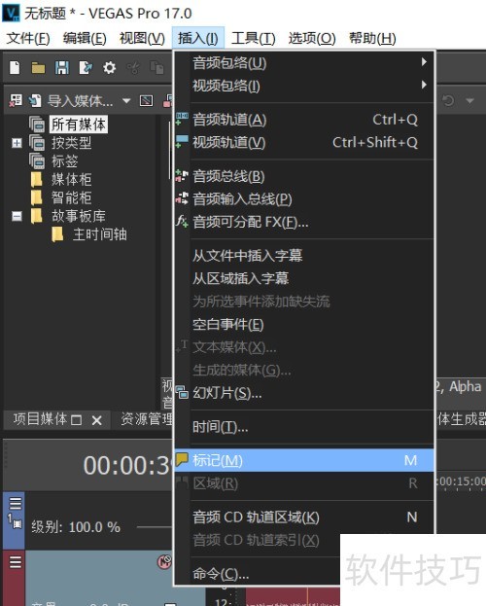This screenshot has height=606, width=486.
Task: Click slideshow icon beside 幻灯片
Action: (x=182, y=393)
